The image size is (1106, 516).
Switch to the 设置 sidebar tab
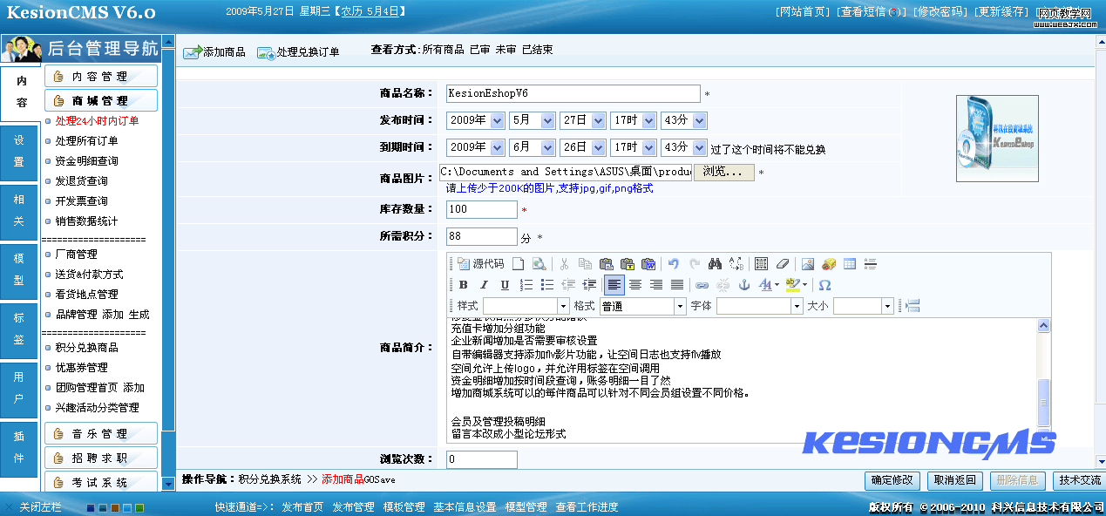19,151
